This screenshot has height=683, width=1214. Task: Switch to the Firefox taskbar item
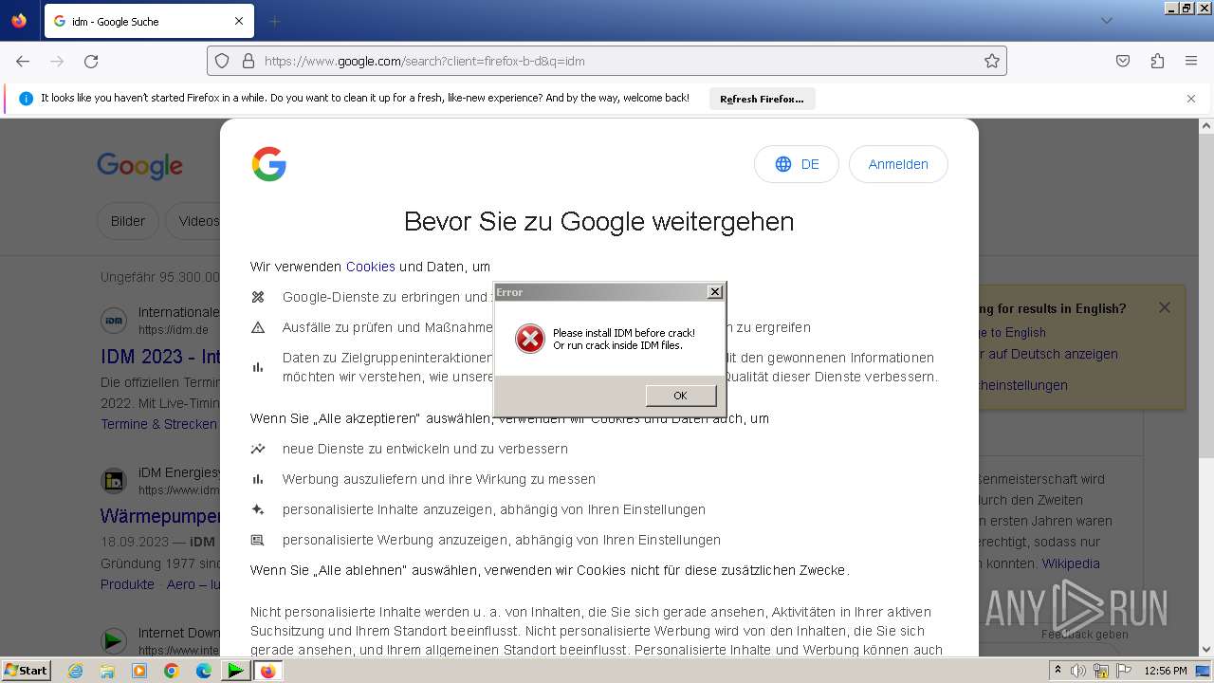tap(267, 671)
